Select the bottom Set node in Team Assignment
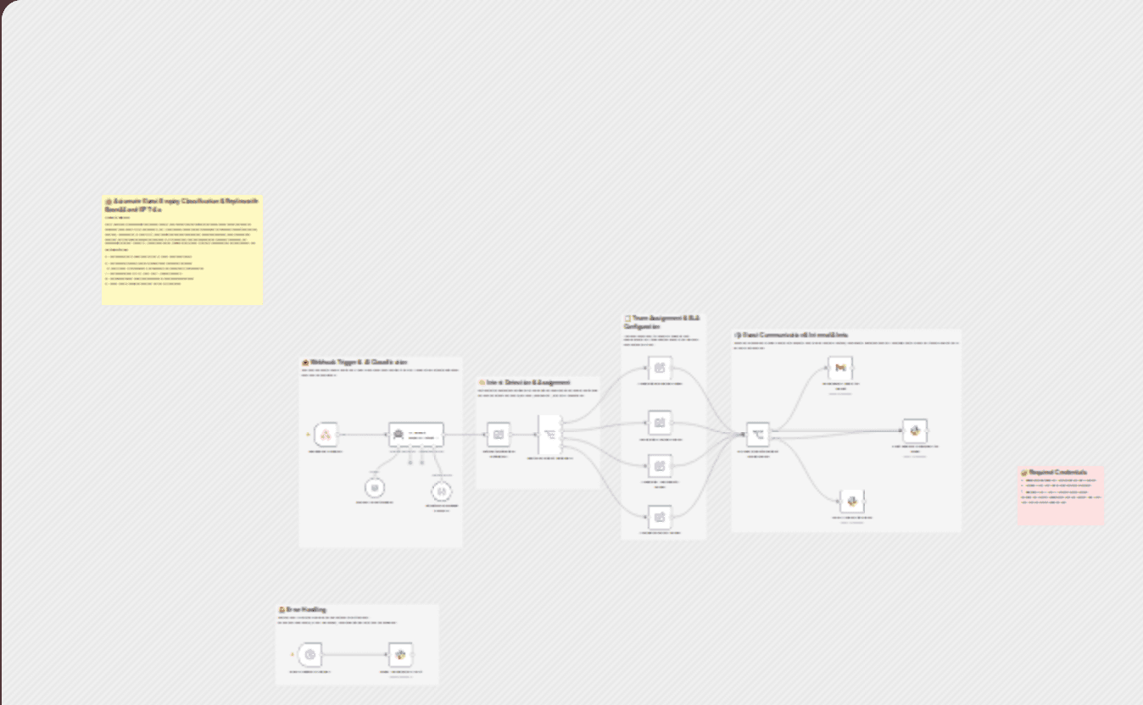 pos(660,517)
